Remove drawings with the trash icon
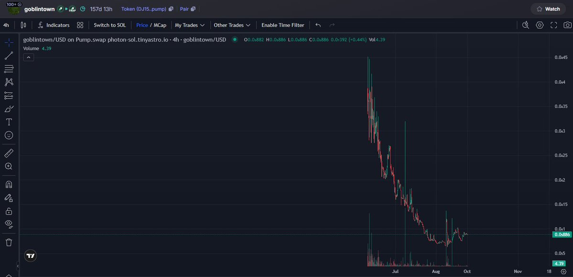The height and width of the screenshot is (277, 573). [9, 242]
